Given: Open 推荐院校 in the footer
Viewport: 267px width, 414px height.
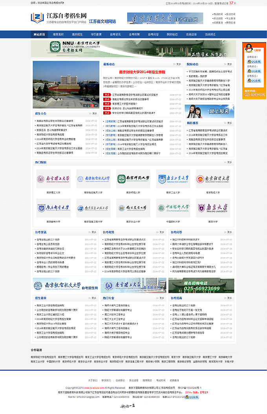Looking at the screenshot, I should pyautogui.click(x=147, y=380).
